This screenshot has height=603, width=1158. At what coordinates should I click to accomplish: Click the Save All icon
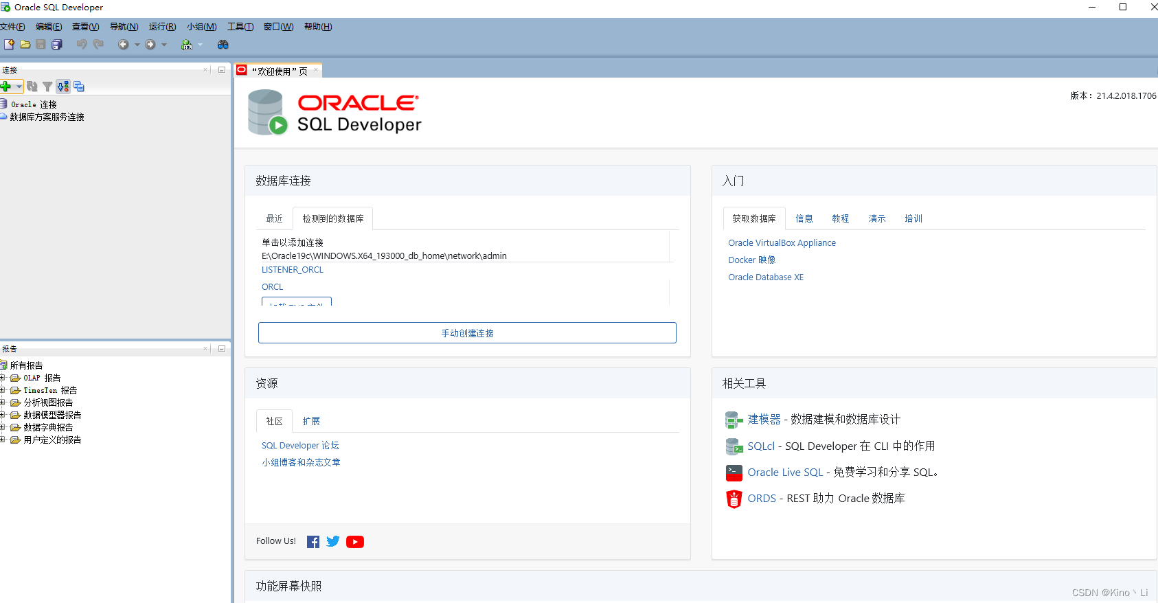click(x=57, y=45)
